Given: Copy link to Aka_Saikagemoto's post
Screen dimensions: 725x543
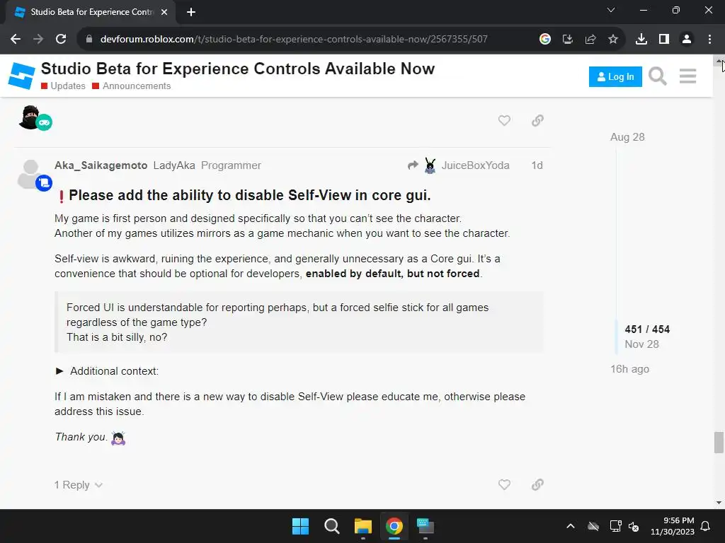Looking at the screenshot, I should point(537,484).
